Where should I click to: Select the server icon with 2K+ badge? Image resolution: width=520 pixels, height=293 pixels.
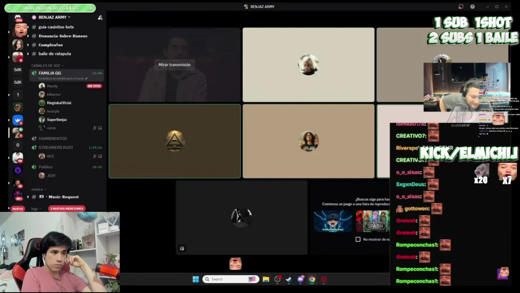point(18,196)
